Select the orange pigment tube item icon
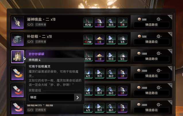 tap(18, 74)
